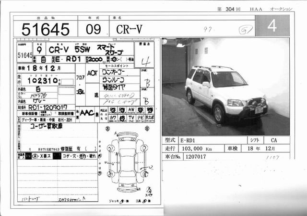Click the gray grade box showing 4

pos(272,25)
